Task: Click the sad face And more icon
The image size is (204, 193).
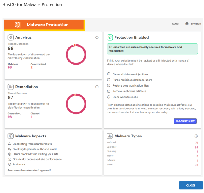Action: 10,164
